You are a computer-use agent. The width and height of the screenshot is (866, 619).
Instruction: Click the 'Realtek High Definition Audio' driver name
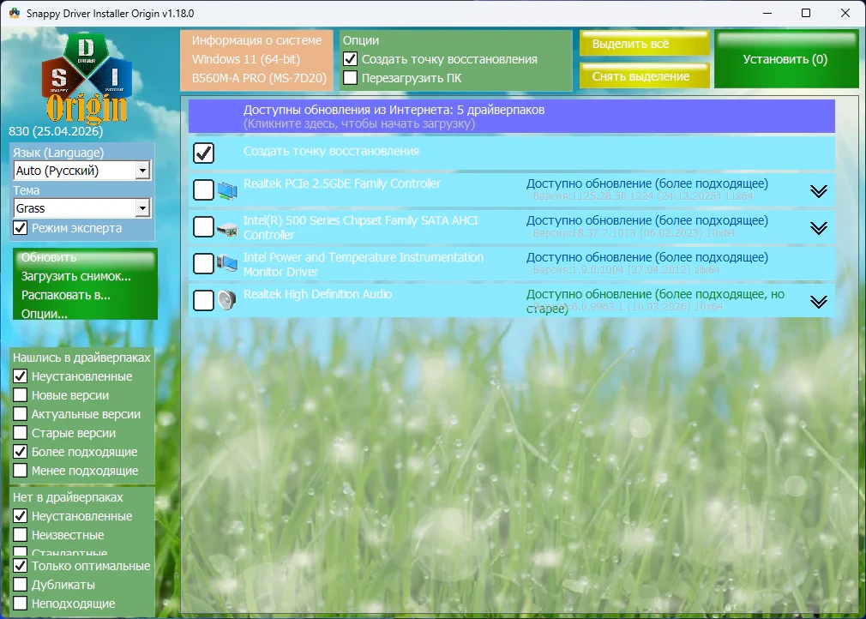coord(317,294)
